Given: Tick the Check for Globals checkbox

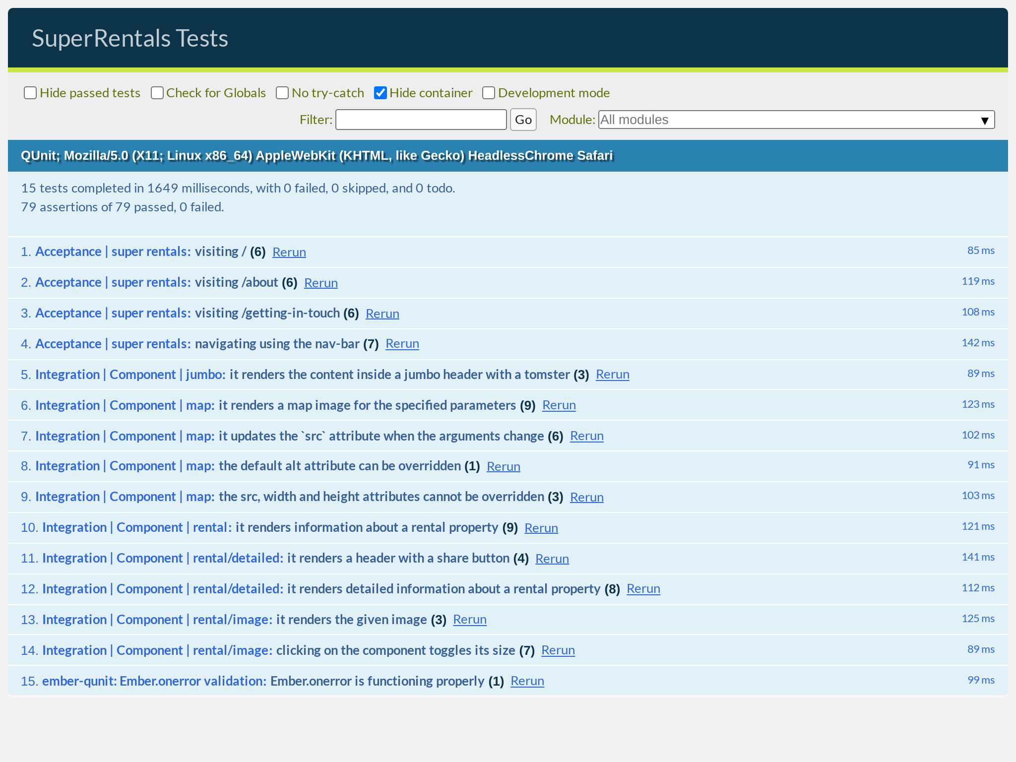Looking at the screenshot, I should tap(157, 93).
